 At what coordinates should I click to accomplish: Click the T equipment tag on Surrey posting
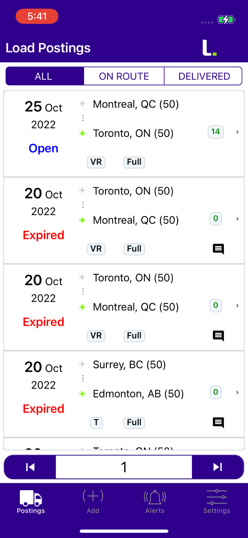[96, 423]
